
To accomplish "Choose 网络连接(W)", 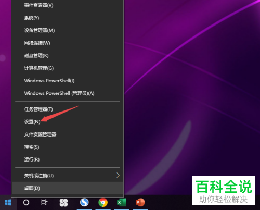I will tap(68, 43).
